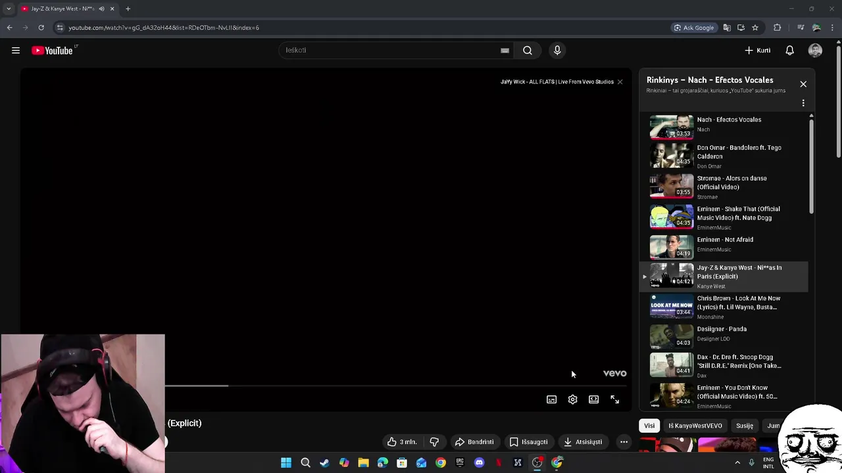
Task: Translate this page icon in the address bar
Action: (x=727, y=28)
